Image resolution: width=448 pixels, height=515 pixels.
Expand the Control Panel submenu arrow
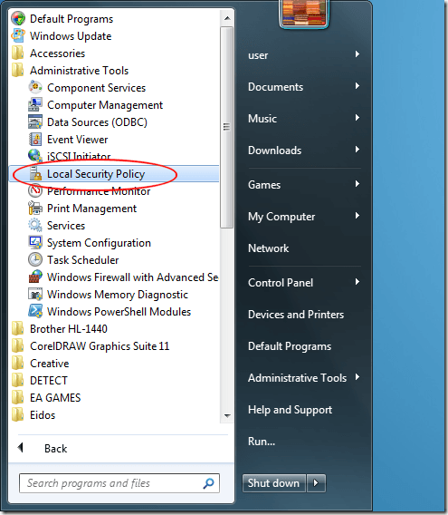click(357, 282)
